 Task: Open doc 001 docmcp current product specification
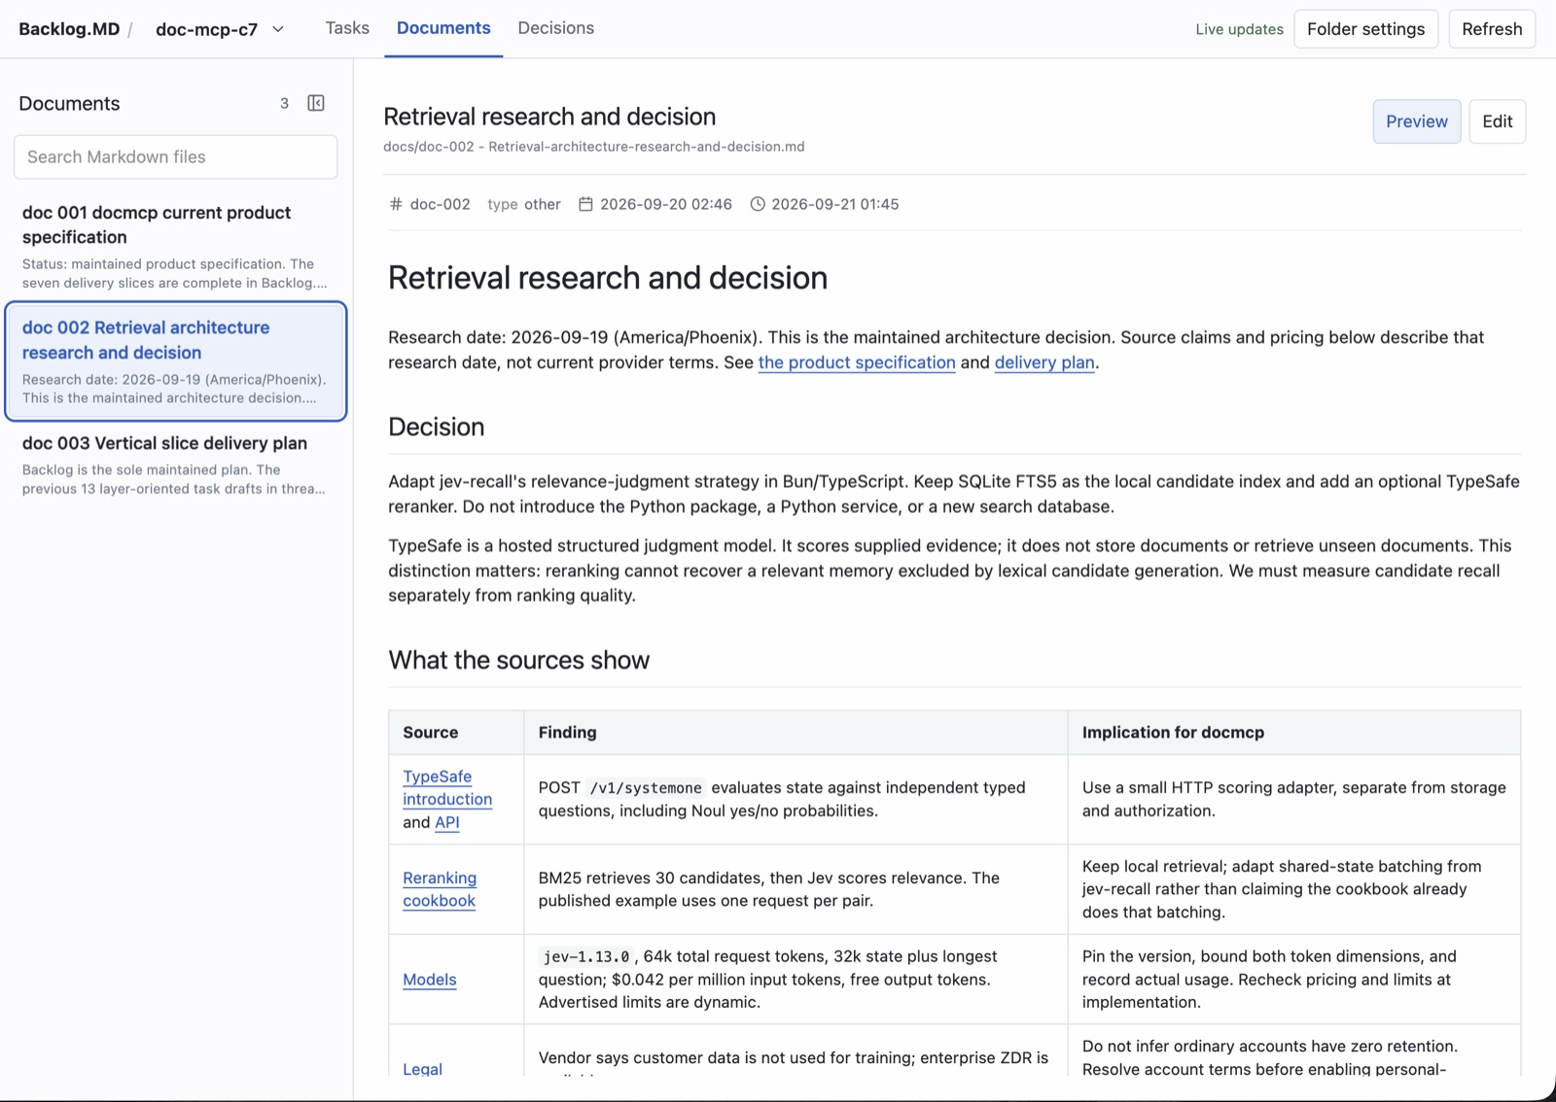[176, 247]
